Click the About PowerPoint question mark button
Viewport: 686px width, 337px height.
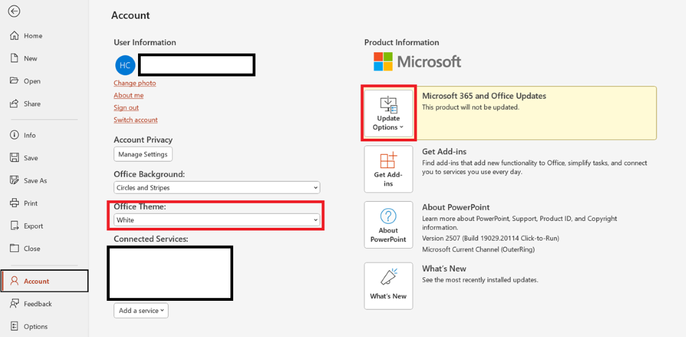coord(389,225)
